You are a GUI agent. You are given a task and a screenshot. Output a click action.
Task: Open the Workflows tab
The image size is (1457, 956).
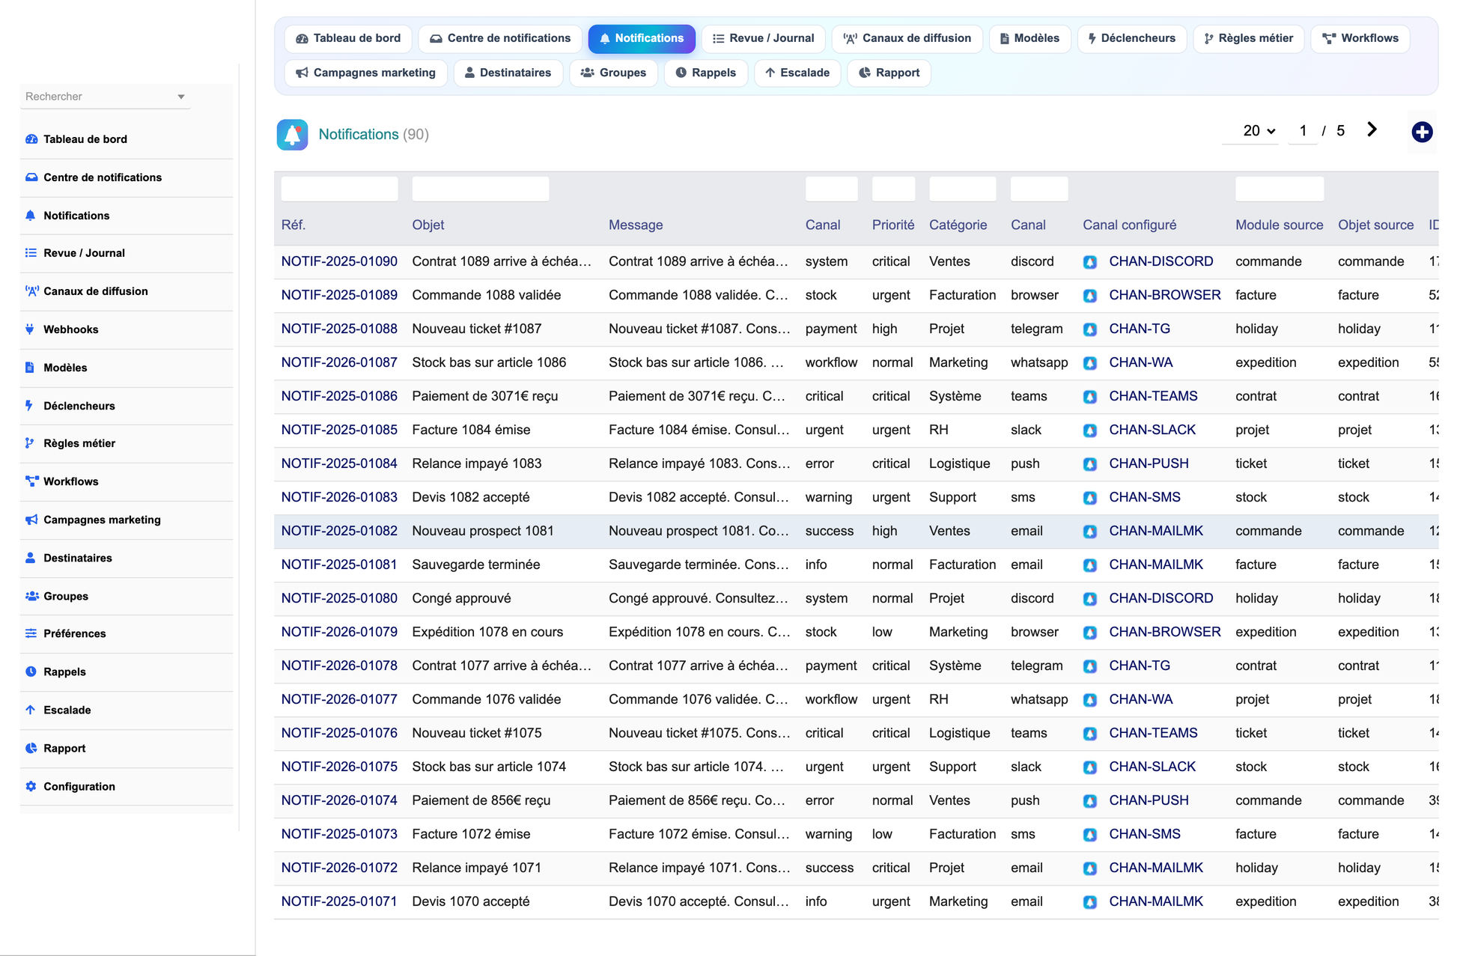tap(1360, 38)
